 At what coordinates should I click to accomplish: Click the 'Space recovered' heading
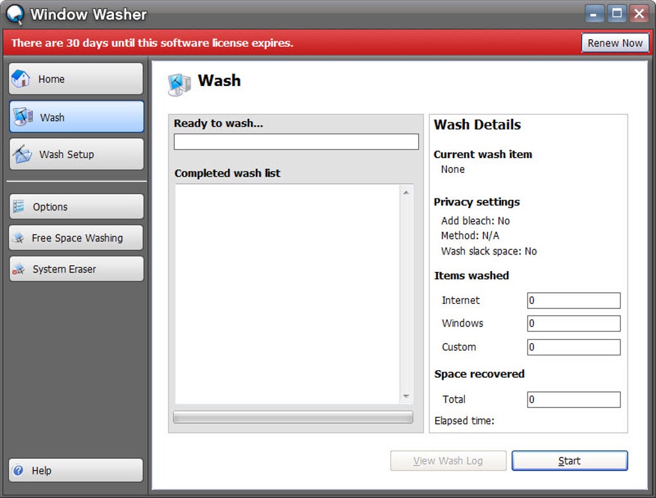pyautogui.click(x=479, y=374)
